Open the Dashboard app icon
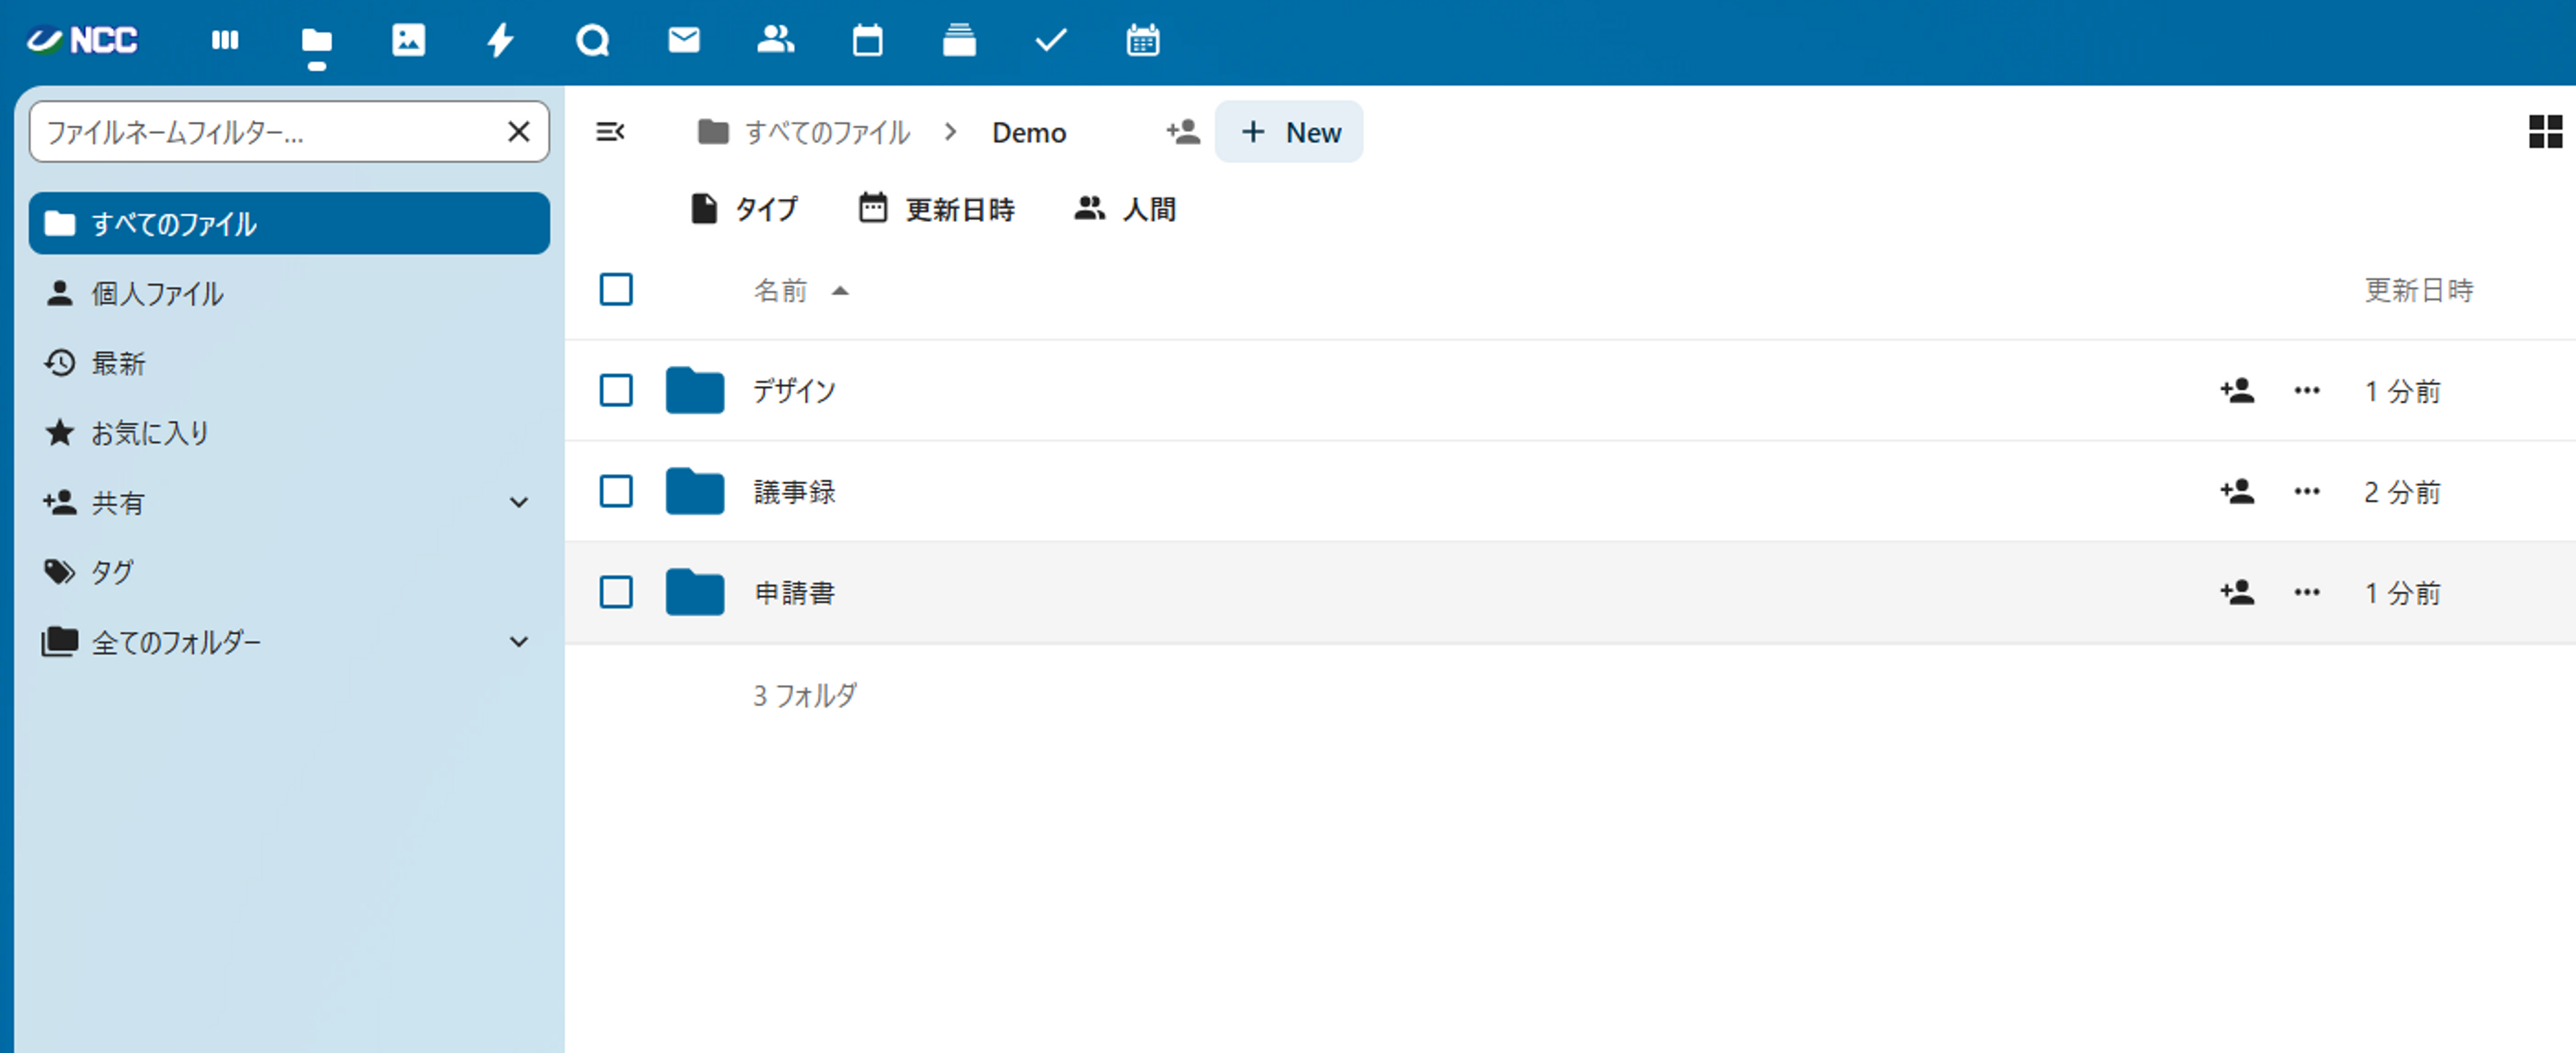Viewport: 2576px width, 1053px height. click(x=225, y=40)
